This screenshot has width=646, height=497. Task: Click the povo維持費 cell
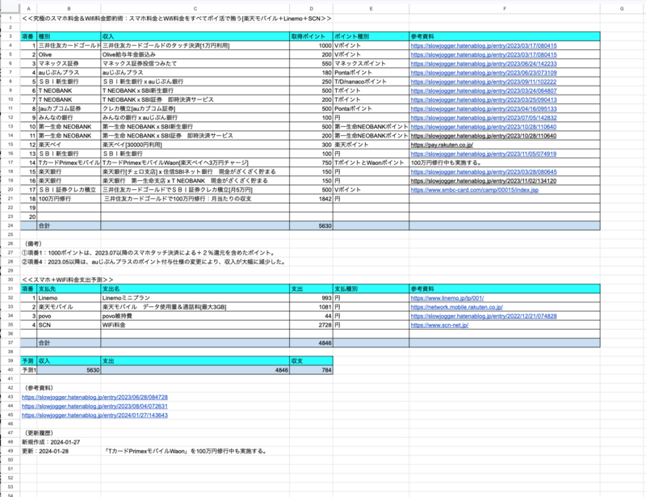[x=195, y=316]
